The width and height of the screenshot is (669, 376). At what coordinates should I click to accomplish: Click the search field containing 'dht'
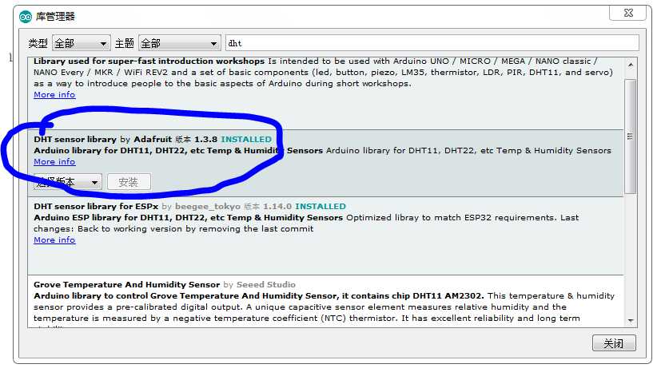pos(432,43)
